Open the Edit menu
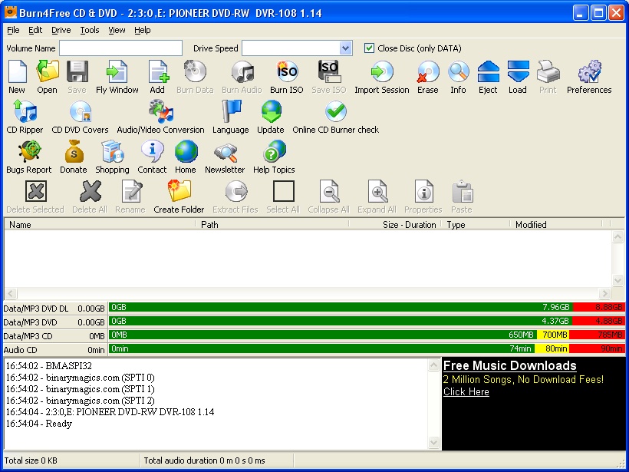This screenshot has width=629, height=472. tap(35, 30)
